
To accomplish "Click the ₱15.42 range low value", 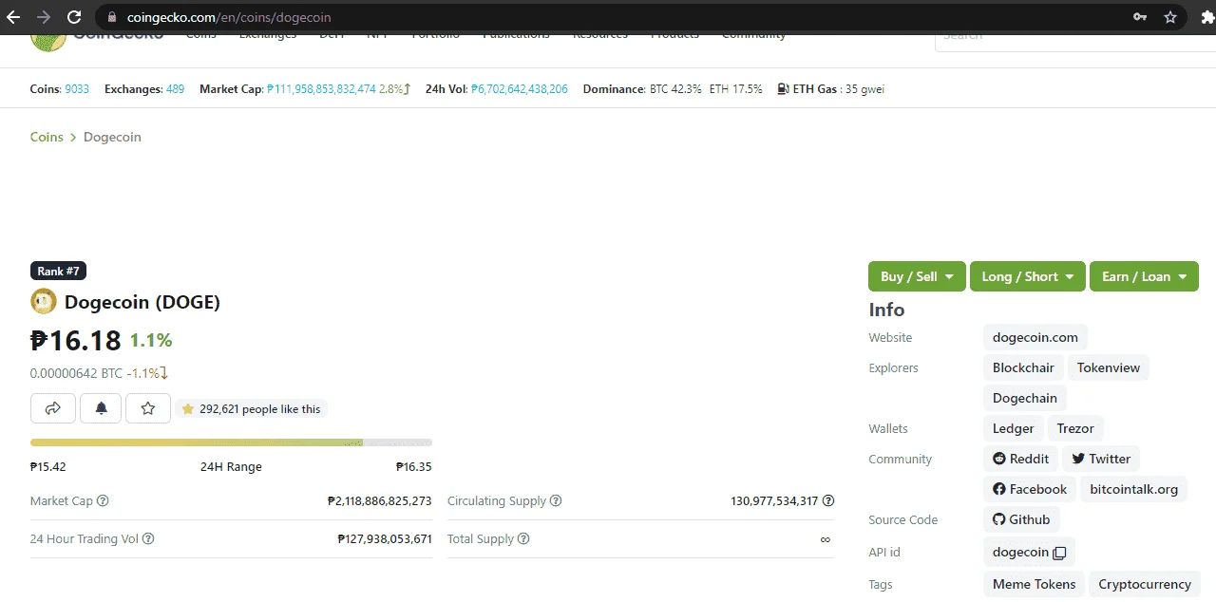I will click(48, 467).
